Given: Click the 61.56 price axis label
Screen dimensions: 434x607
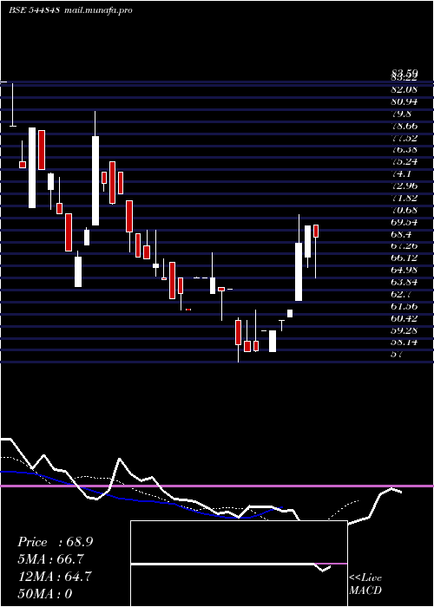Looking at the screenshot, I should coord(404,306).
